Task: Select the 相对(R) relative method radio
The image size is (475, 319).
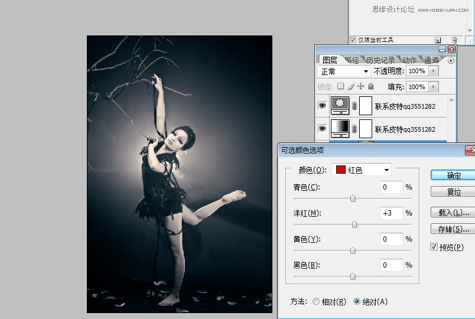Action: click(315, 301)
